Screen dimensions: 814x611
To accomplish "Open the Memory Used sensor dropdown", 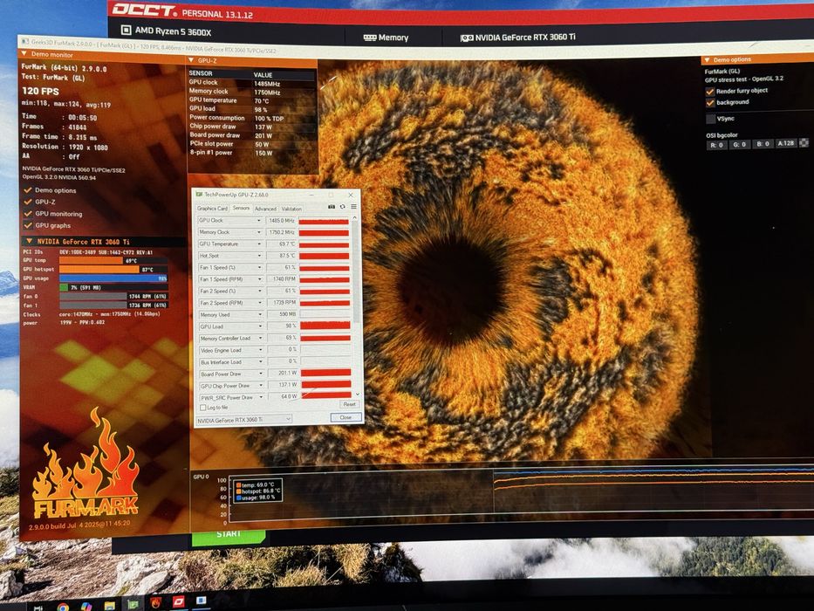I will pos(260,314).
